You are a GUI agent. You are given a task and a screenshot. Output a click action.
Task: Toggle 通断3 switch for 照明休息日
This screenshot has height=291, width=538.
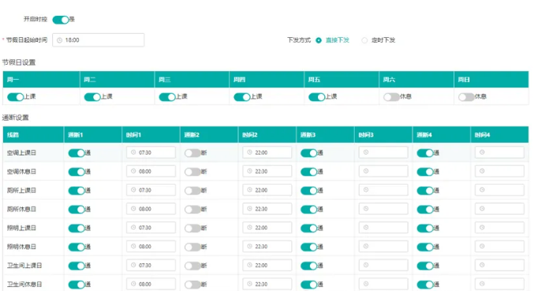click(x=309, y=247)
